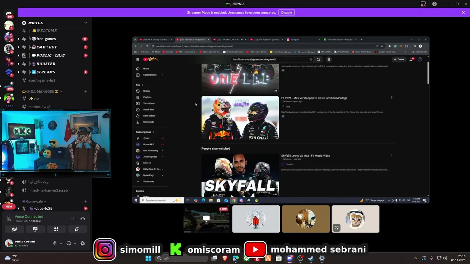The height and width of the screenshot is (264, 470).
Task: Open YouTube notifications bell
Action: click(x=411, y=59)
